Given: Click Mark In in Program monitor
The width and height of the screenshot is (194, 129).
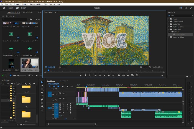Looking at the screenshot, I should click(x=85, y=75).
